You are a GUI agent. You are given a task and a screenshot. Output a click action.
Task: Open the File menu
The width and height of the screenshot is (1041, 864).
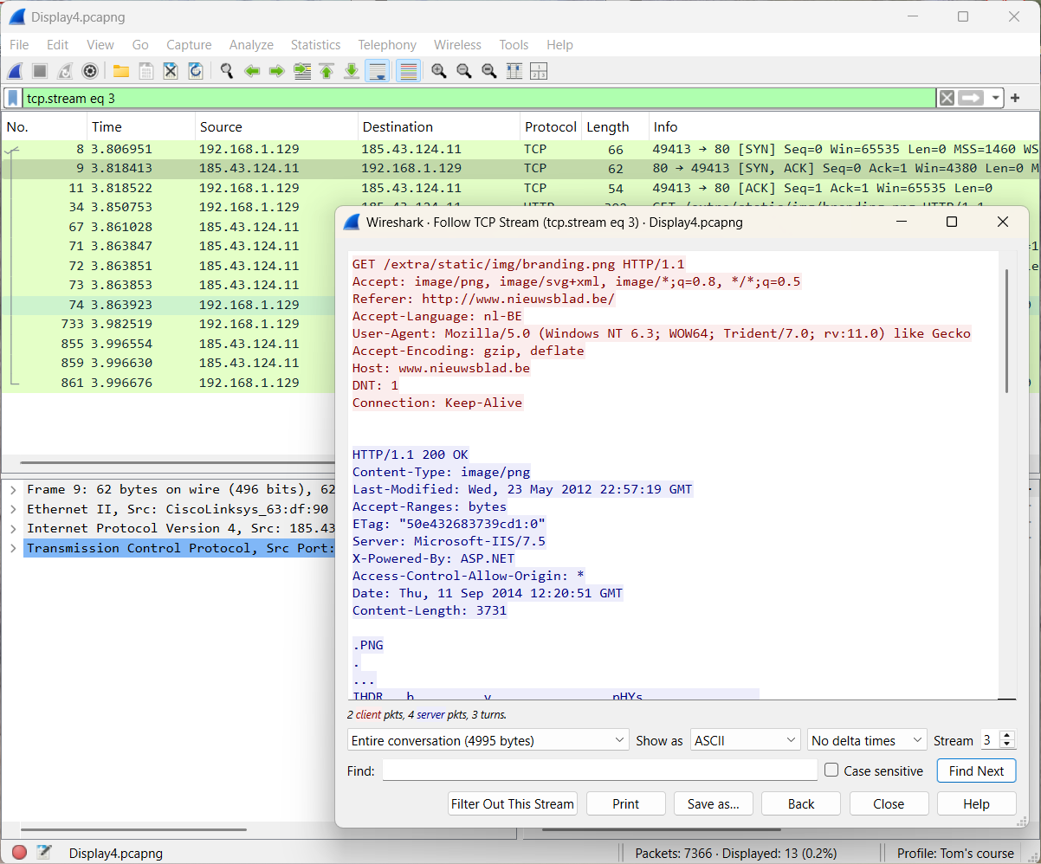pos(19,45)
